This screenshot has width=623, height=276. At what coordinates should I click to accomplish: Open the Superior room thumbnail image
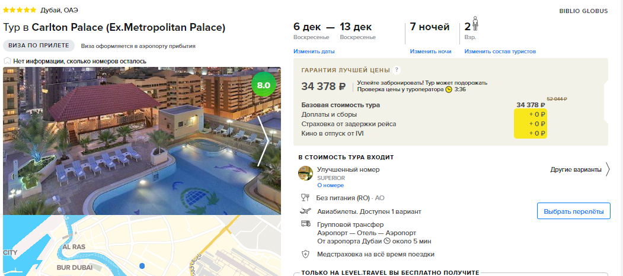click(x=305, y=173)
